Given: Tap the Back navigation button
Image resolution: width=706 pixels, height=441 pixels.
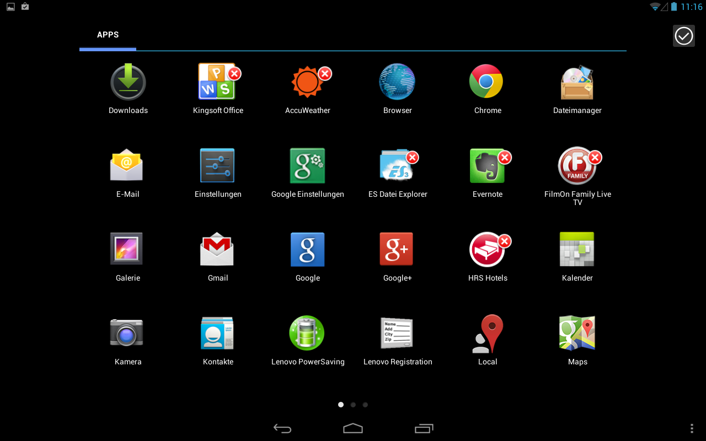Looking at the screenshot, I should tap(282, 428).
